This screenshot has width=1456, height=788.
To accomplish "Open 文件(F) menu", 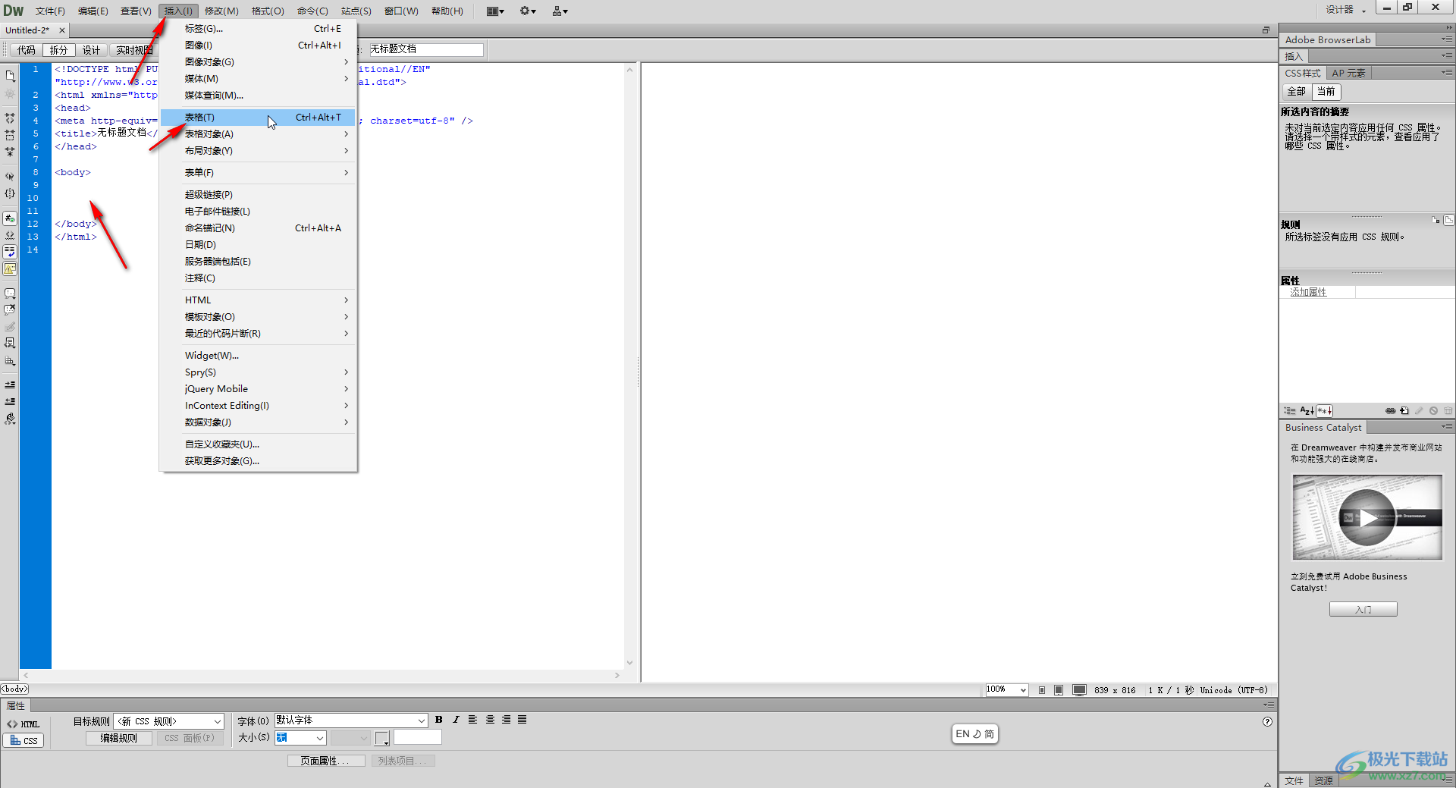I will tap(50, 11).
